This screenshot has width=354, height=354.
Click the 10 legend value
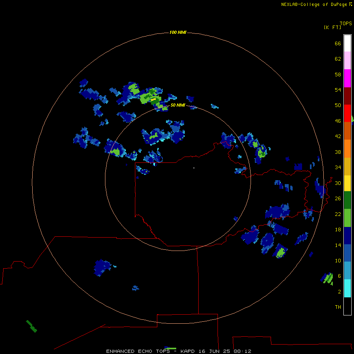click(338, 260)
